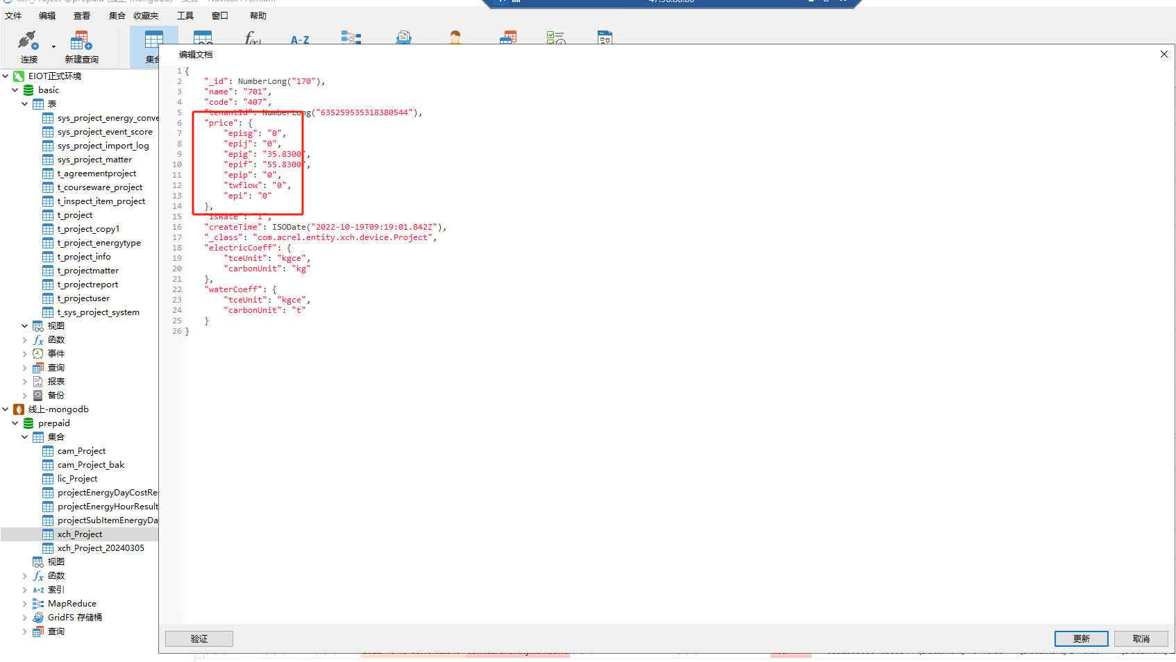1176x662 pixels.
Task: Collapse the prepaid database node
Action: 15,423
